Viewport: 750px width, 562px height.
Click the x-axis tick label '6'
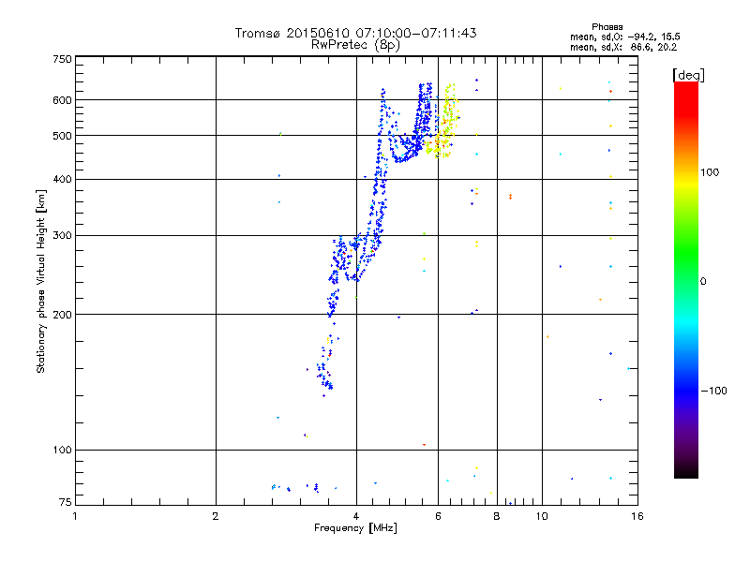click(x=438, y=516)
